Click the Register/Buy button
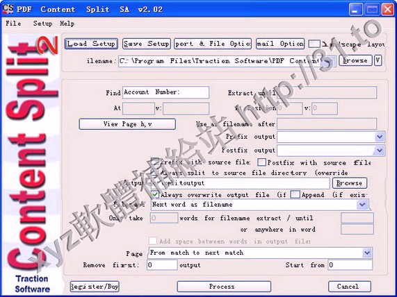Viewport: 397px width, 297px height. pyautogui.click(x=95, y=287)
